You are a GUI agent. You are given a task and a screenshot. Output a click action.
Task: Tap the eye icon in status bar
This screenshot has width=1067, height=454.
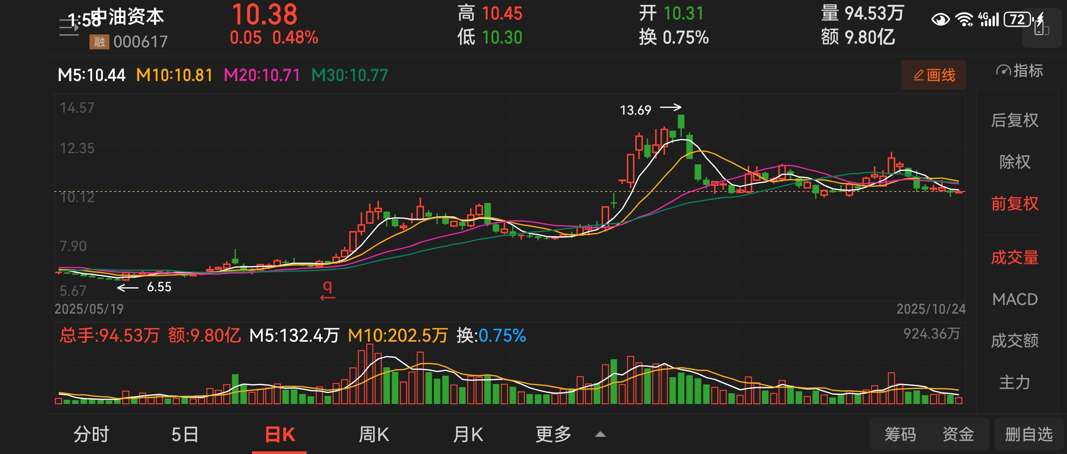tap(940, 19)
